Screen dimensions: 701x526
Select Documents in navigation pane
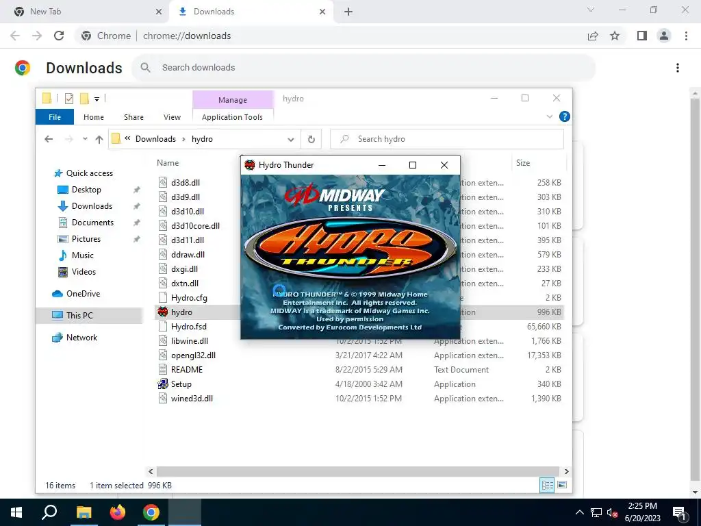92,223
